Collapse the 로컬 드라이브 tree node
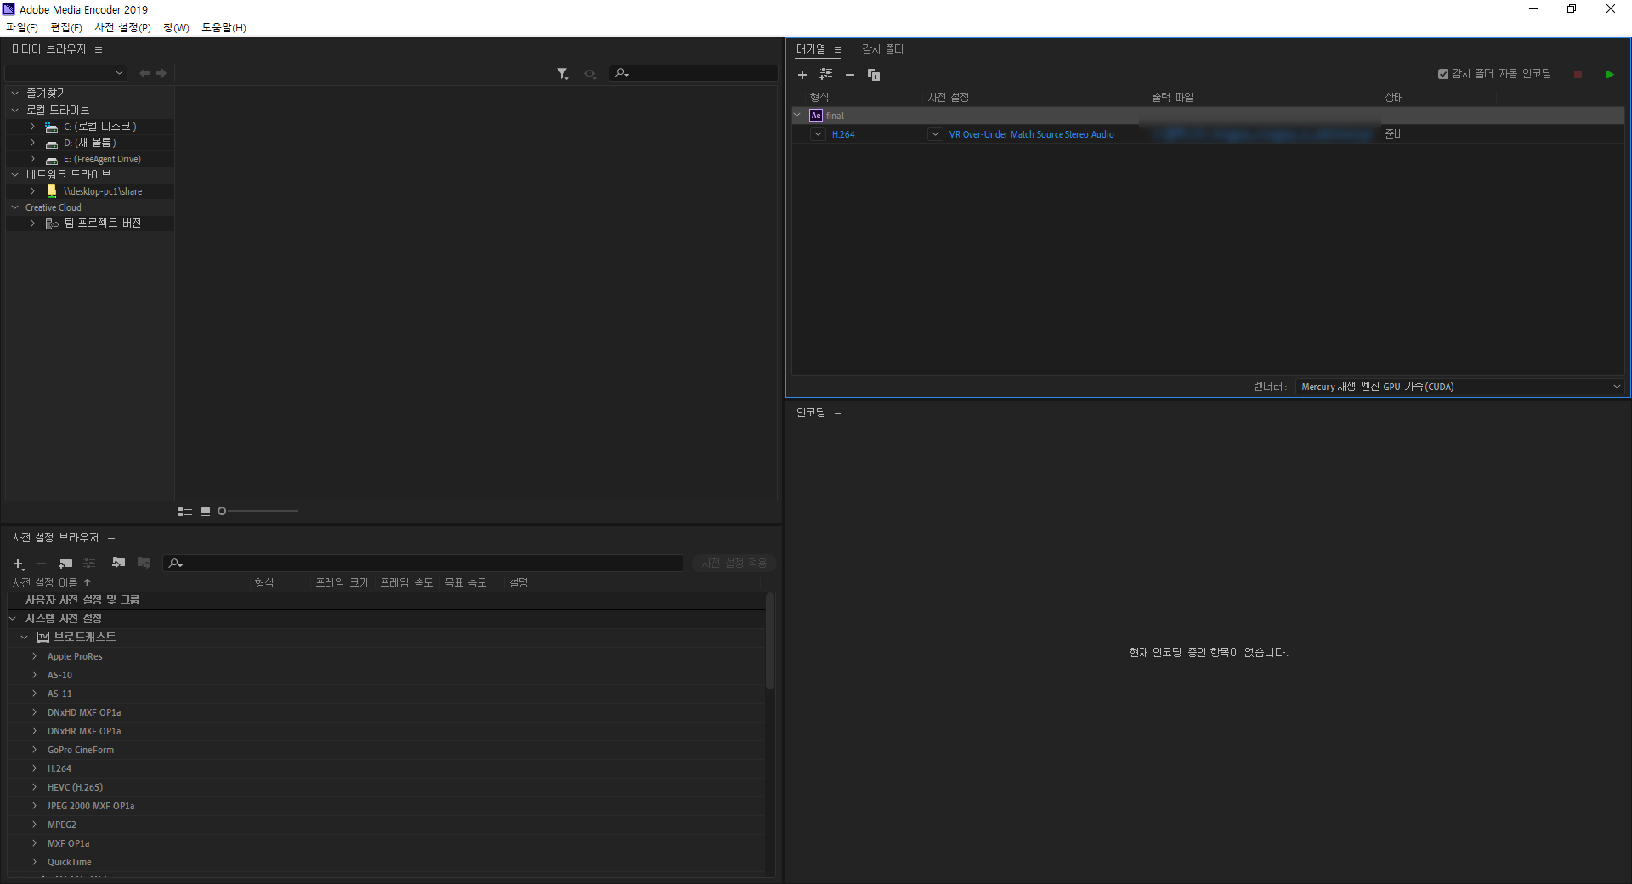This screenshot has width=1632, height=884. (x=15, y=110)
